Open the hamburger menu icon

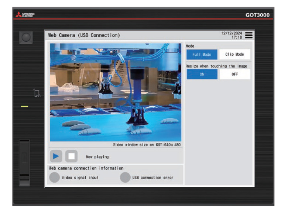pos(249,35)
